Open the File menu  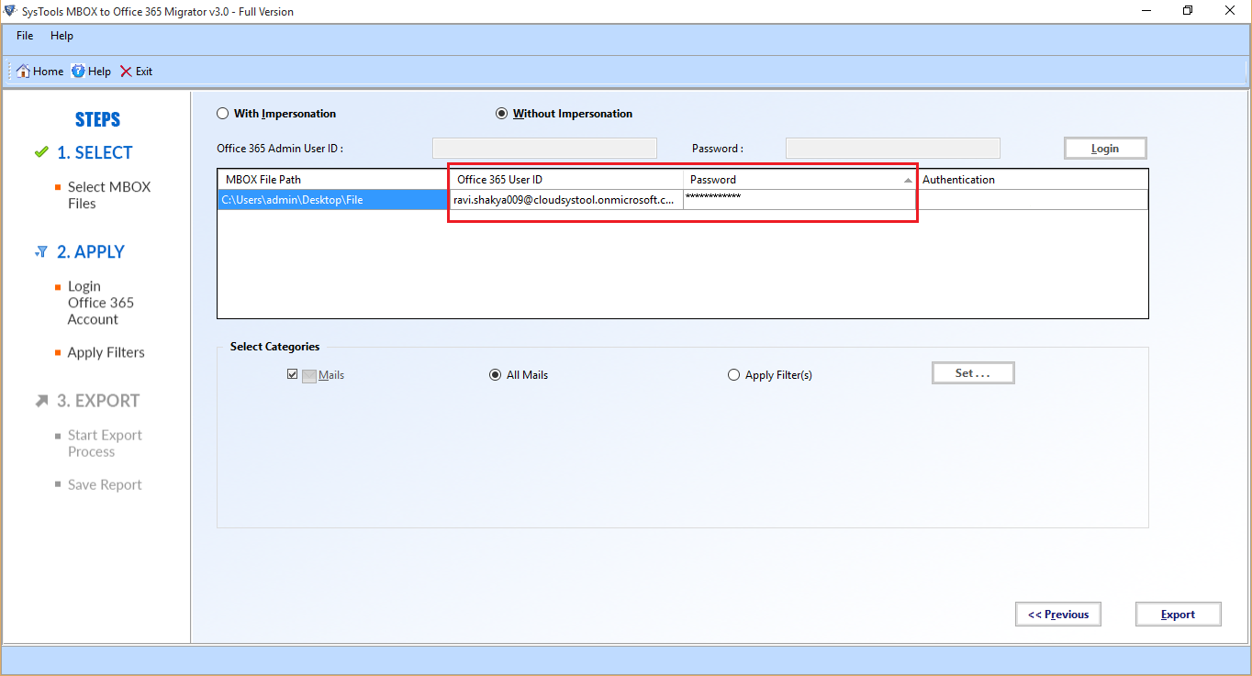click(25, 36)
